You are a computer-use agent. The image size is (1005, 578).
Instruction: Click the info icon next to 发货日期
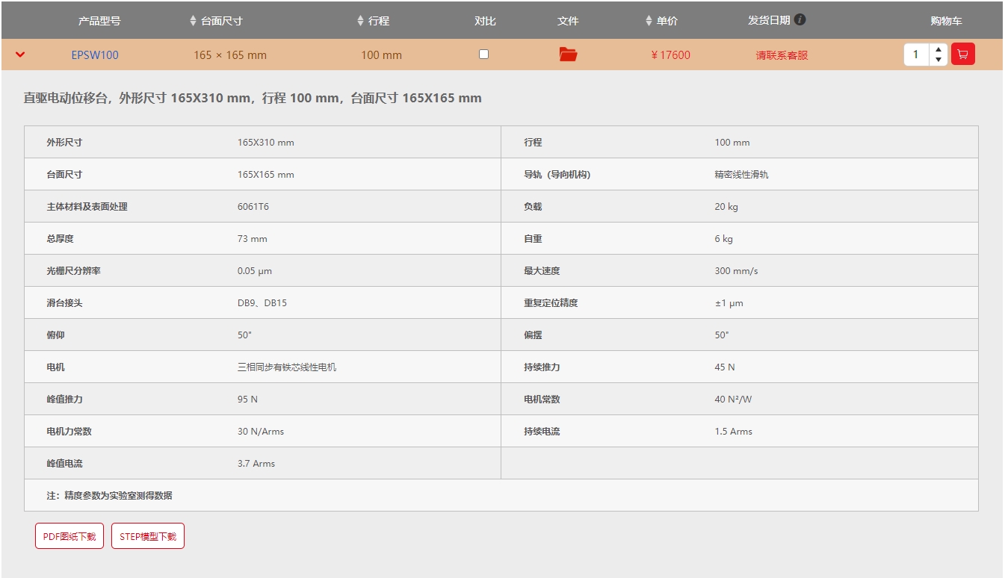(800, 20)
